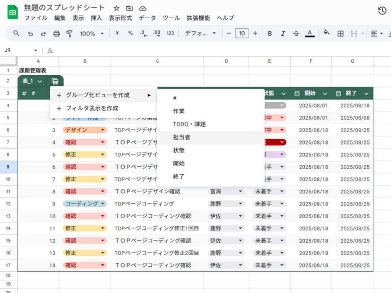Open the font family デフォ... dropdown
Image resolution: width=391 pixels, height=293 pixels.
[x=200, y=33]
